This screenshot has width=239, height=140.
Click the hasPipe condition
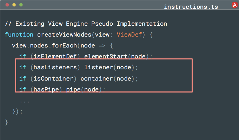tap(46, 90)
